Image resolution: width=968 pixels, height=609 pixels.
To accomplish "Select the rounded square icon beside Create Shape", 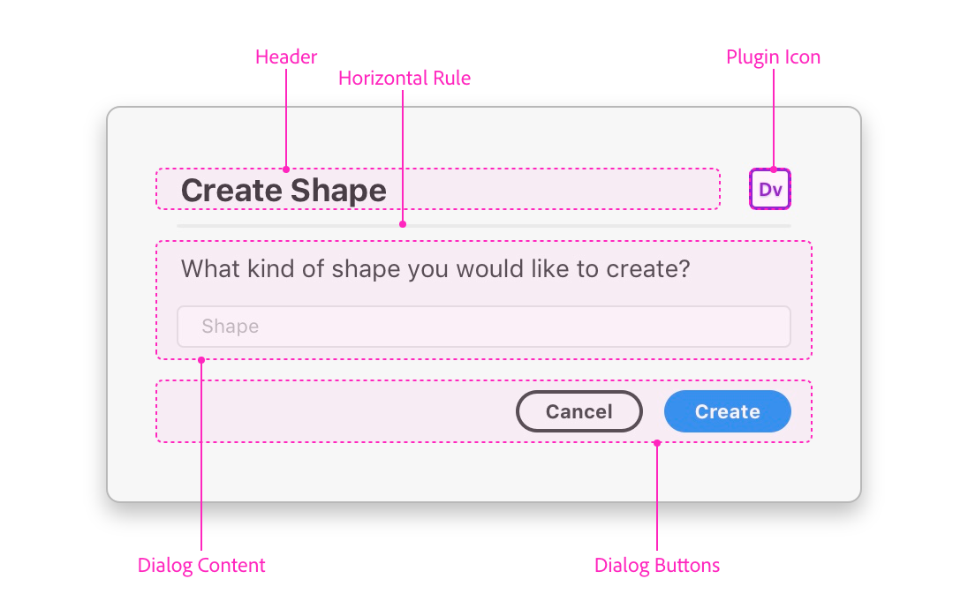I will 769,189.
